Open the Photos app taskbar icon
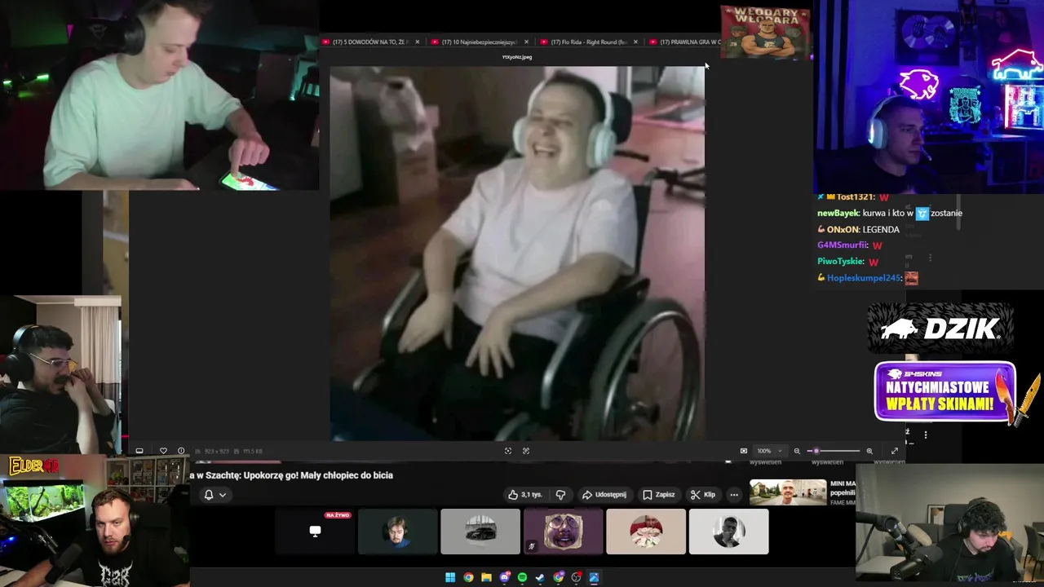 coord(594,577)
